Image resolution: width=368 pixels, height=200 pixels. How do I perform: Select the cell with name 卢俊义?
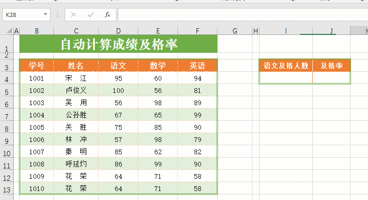pyautogui.click(x=76, y=91)
